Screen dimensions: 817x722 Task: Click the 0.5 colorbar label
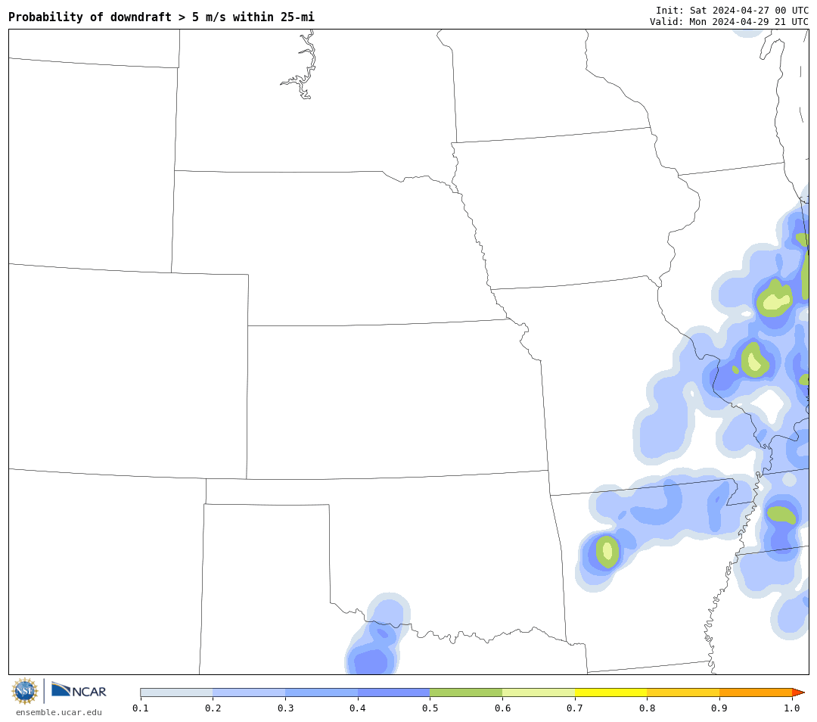click(430, 708)
